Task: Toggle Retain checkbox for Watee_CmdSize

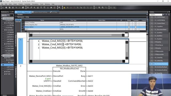Action: click(x=129, y=23)
